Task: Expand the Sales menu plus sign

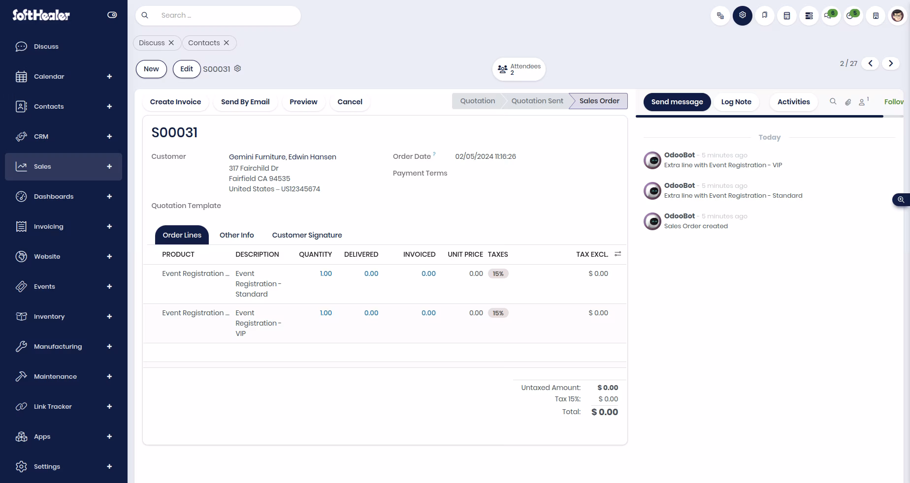Action: pos(109,167)
